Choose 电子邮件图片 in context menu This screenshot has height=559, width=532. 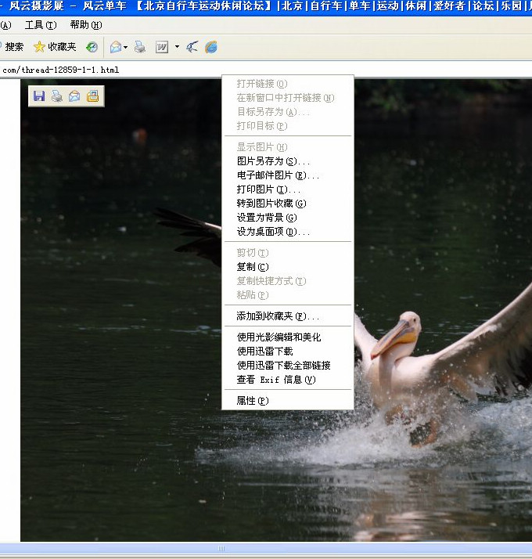(288, 175)
